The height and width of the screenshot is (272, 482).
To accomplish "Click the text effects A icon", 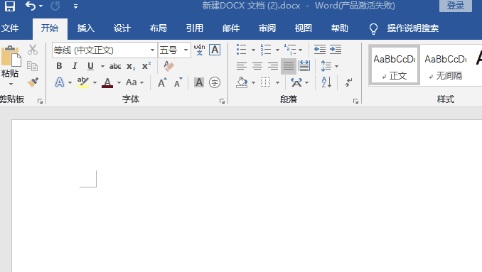I will pos(60,82).
